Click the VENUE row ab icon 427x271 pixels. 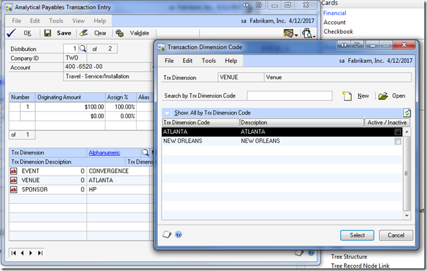coord(13,180)
